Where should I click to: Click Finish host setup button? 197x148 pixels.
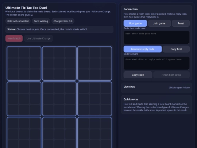click(x=171, y=75)
